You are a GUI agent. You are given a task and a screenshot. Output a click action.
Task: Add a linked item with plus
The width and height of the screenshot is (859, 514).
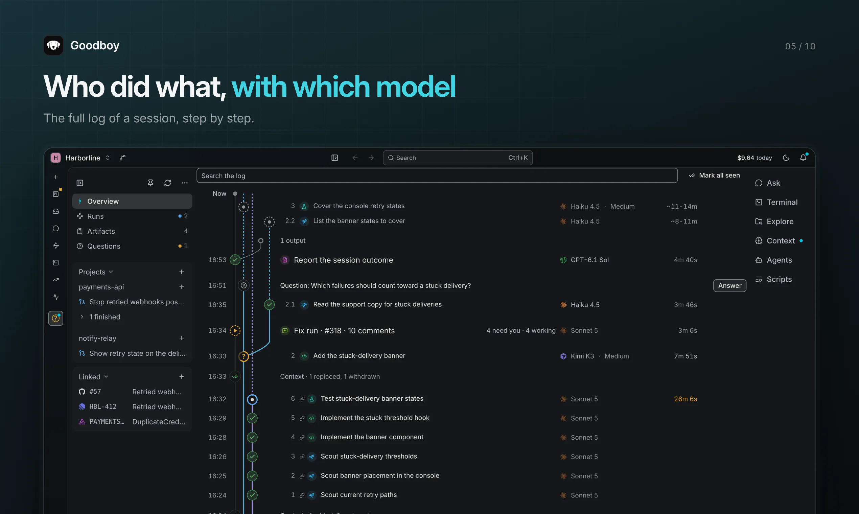coord(182,376)
